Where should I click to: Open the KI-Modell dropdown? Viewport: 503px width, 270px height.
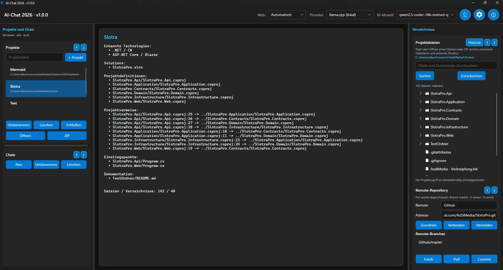pos(426,15)
